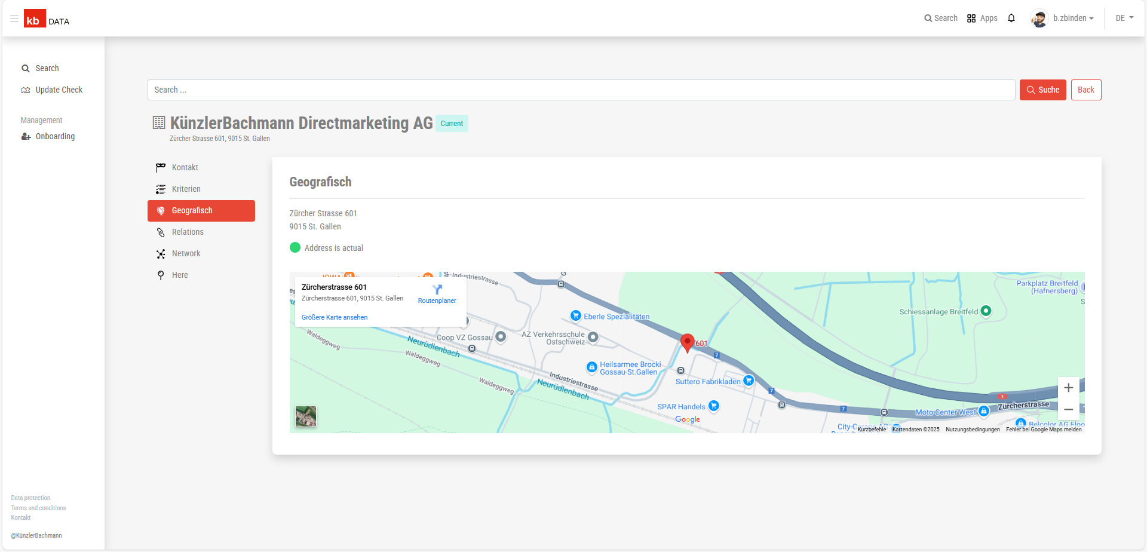The image size is (1147, 552).
Task: Zoom out on the map
Action: [1069, 410]
